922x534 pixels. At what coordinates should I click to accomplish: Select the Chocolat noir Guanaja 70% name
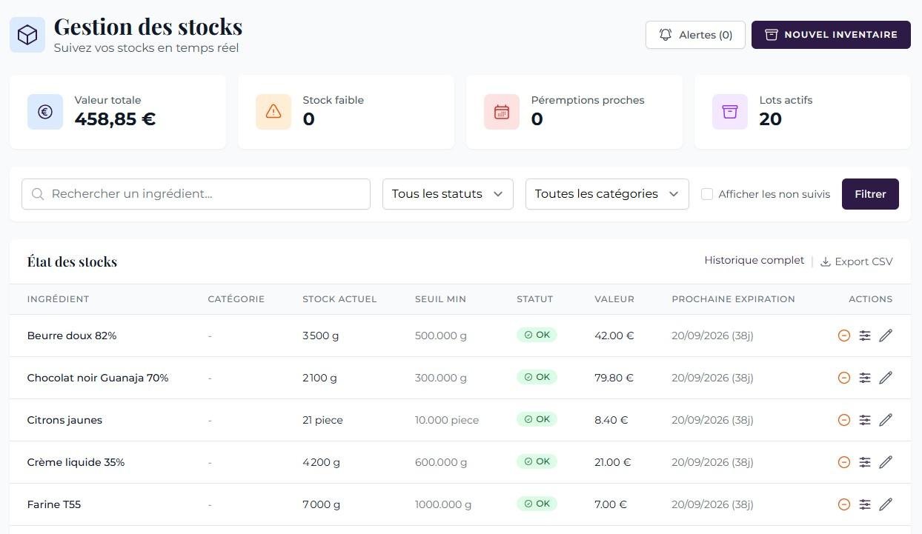[x=98, y=378]
